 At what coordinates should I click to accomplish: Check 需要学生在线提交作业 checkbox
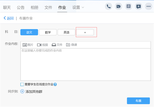point(22,84)
